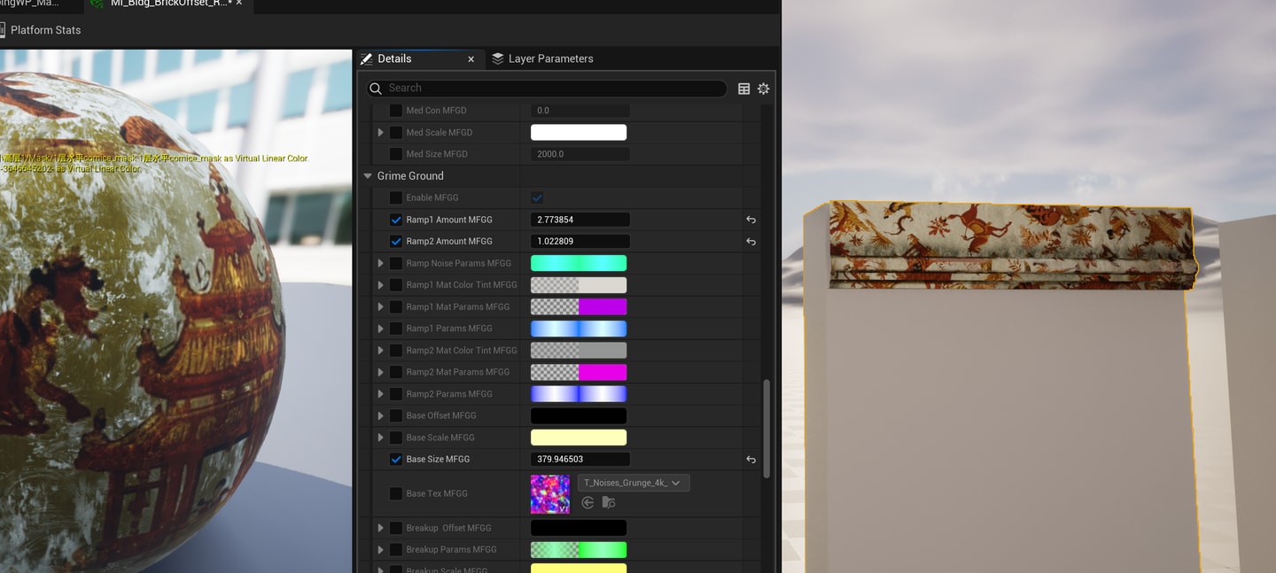Open Details panel settings gear

(763, 89)
